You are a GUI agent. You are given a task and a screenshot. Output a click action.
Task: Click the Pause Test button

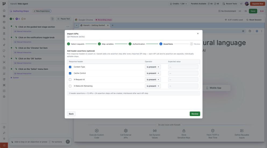pos(63,19)
